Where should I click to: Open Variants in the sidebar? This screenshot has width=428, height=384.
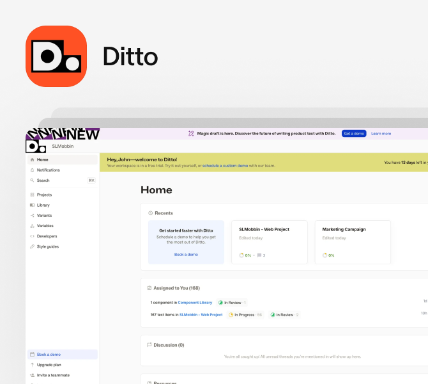[63, 216]
